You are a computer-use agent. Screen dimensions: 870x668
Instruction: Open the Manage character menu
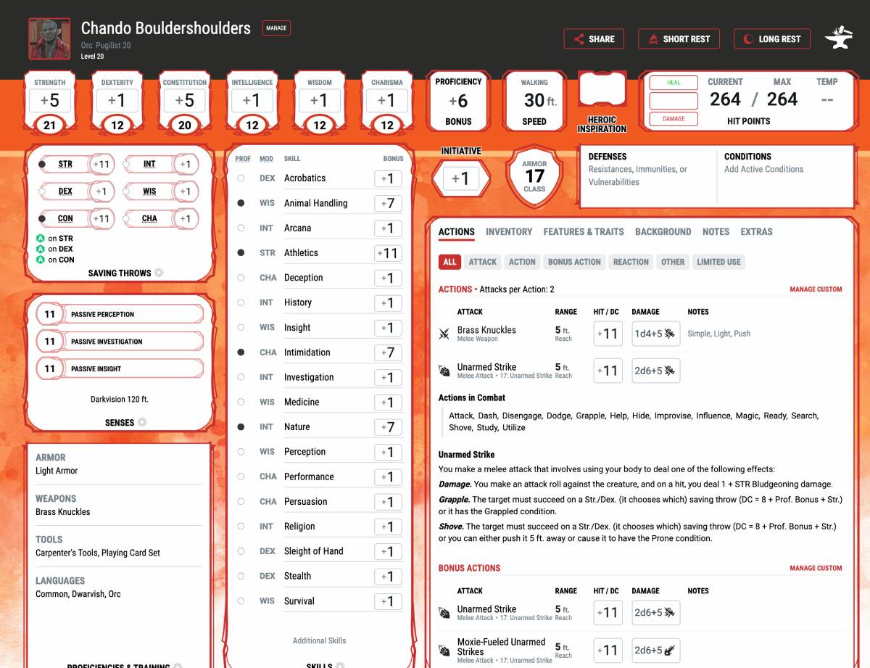pyautogui.click(x=276, y=28)
